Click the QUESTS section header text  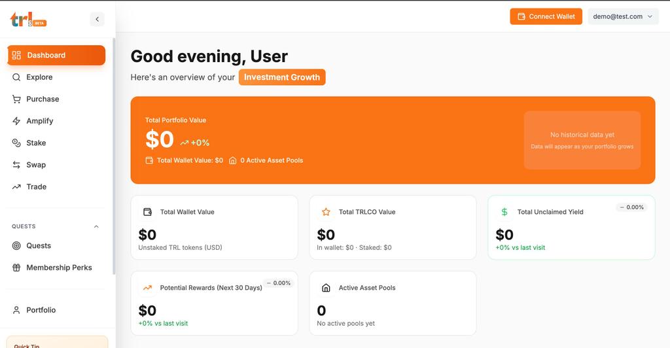point(24,226)
